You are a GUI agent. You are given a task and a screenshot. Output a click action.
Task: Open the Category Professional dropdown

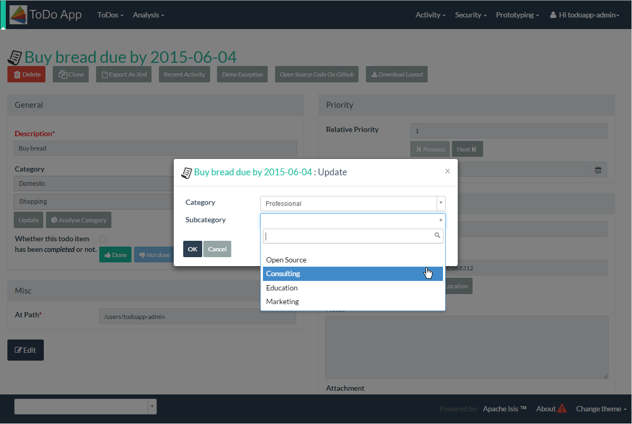(x=353, y=203)
